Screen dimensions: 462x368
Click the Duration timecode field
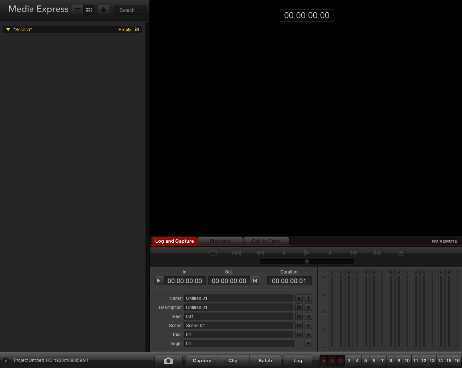coord(289,281)
